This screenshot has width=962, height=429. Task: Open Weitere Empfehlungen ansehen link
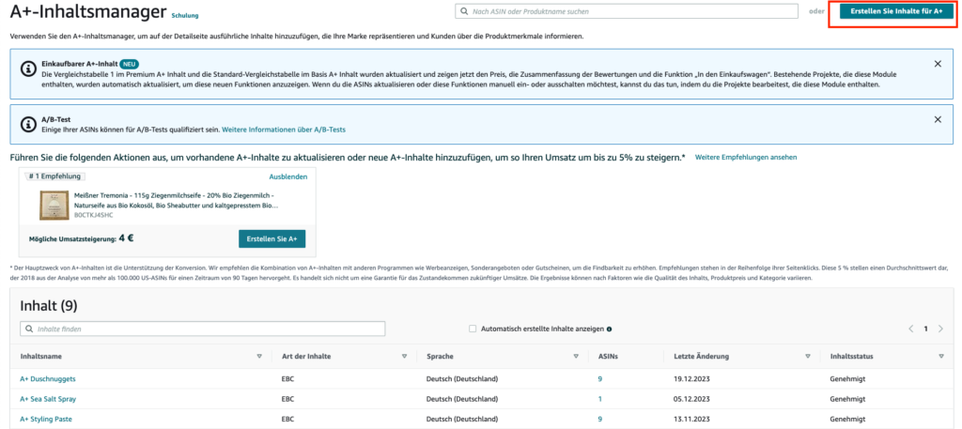click(x=745, y=158)
